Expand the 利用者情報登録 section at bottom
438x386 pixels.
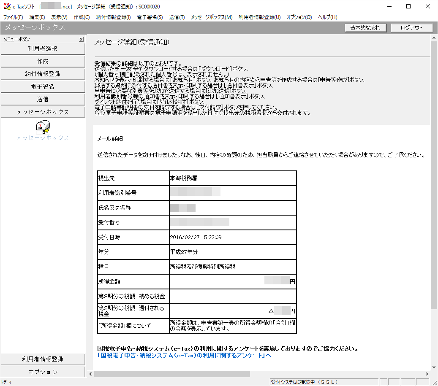pyautogui.click(x=43, y=359)
